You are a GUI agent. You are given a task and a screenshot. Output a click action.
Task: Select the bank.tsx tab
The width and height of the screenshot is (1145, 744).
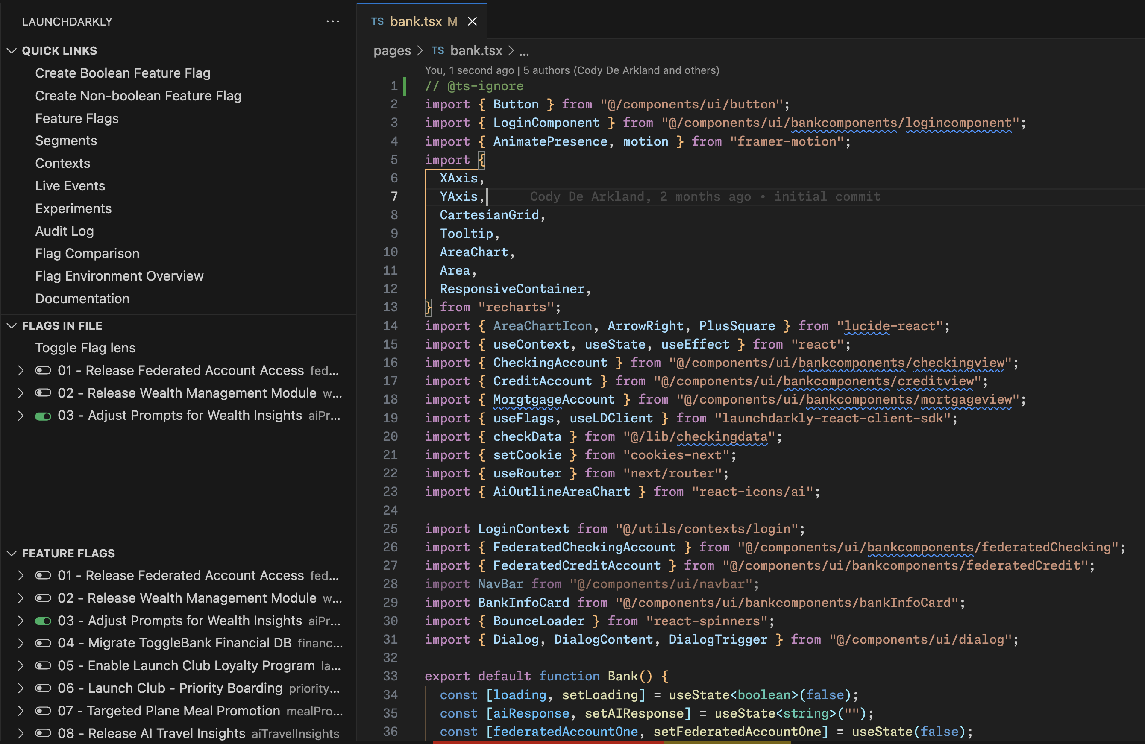(416, 21)
